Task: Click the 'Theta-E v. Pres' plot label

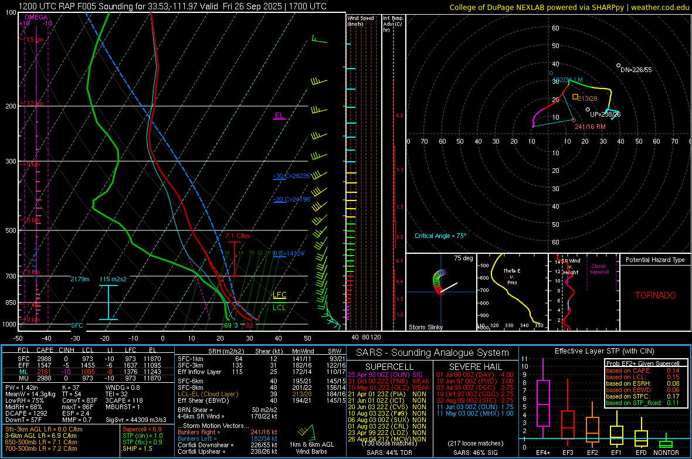Action: coord(512,276)
